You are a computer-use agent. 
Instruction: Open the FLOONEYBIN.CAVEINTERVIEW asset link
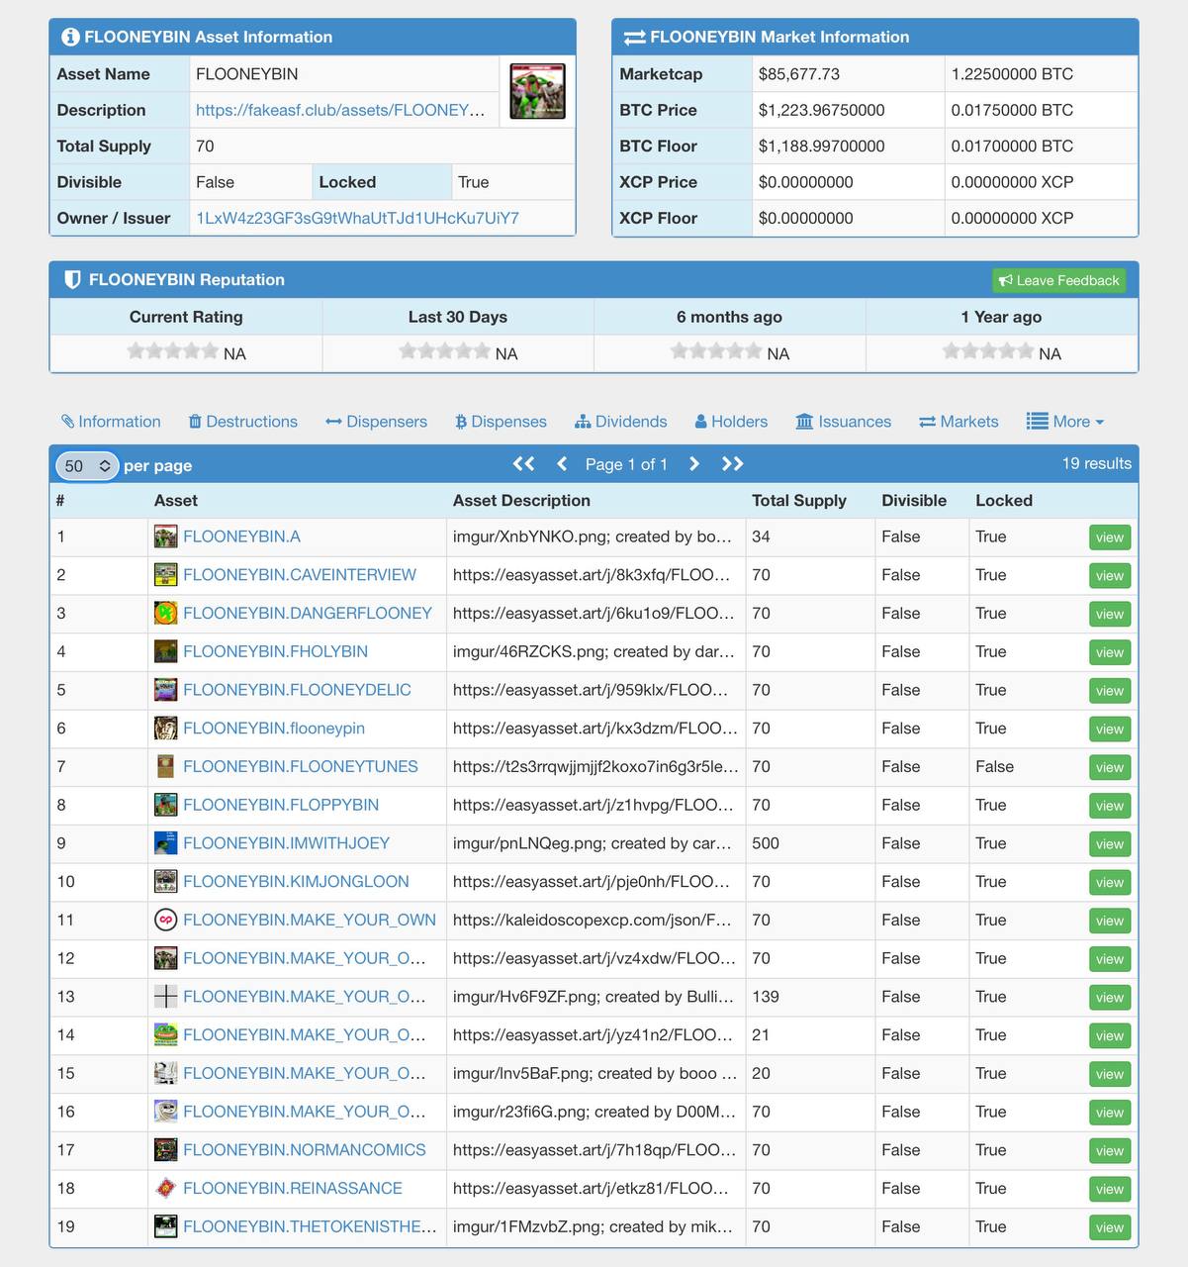(300, 575)
